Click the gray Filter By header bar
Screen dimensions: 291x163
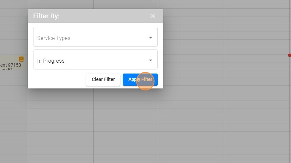102,16
